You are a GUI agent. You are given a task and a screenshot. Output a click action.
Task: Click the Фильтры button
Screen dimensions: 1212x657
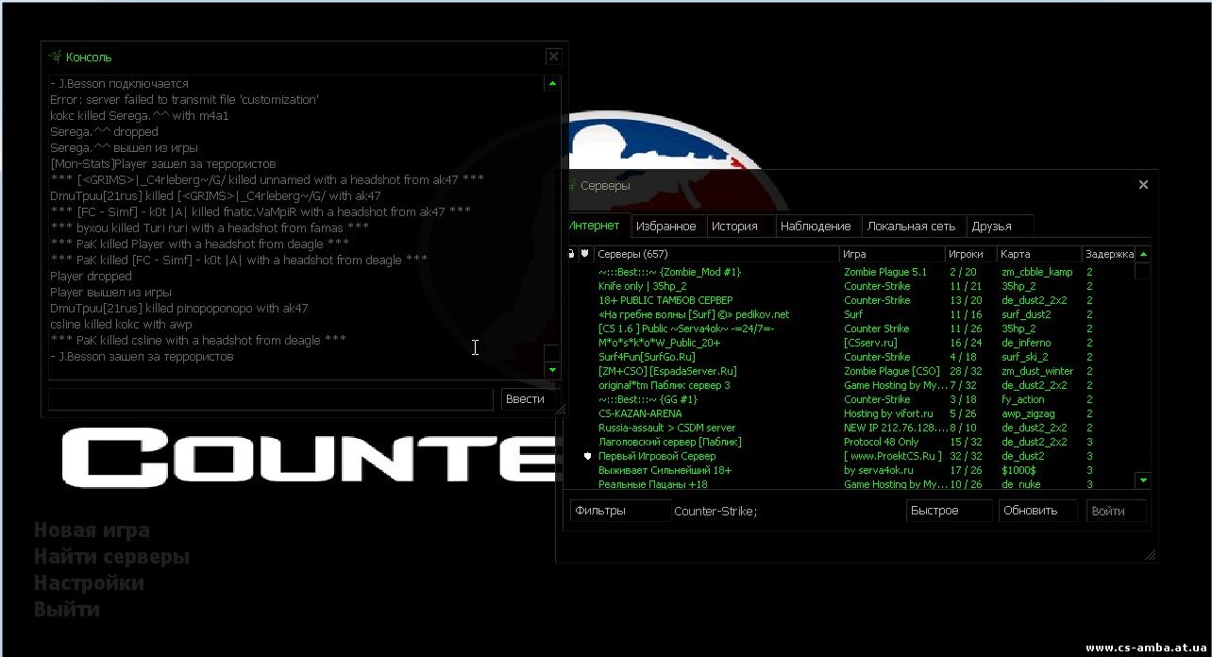(621, 511)
